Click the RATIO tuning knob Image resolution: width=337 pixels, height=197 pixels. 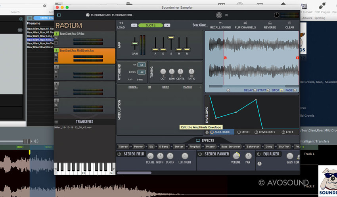pos(191,71)
